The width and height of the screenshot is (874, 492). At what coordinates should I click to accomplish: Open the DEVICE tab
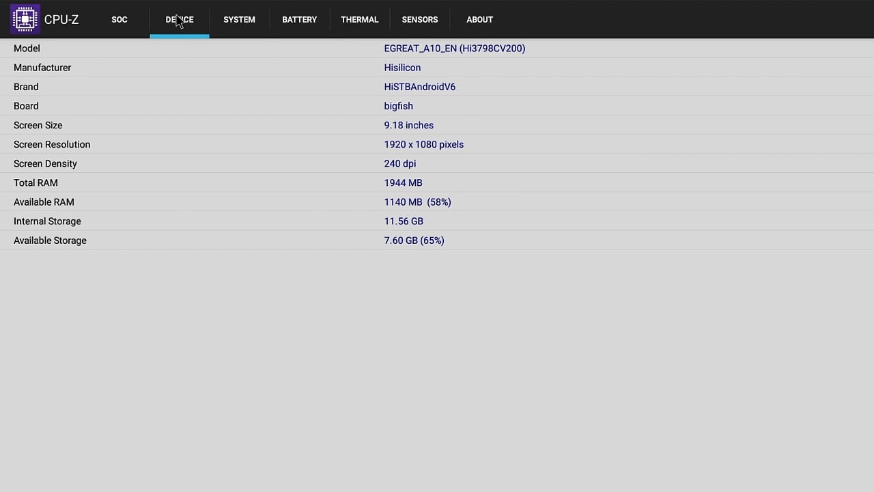(x=179, y=19)
